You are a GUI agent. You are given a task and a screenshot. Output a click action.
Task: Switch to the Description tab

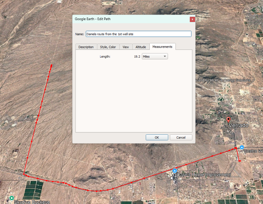pos(86,47)
